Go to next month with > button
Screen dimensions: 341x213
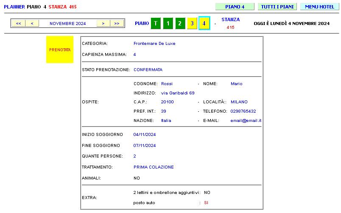click(x=103, y=23)
